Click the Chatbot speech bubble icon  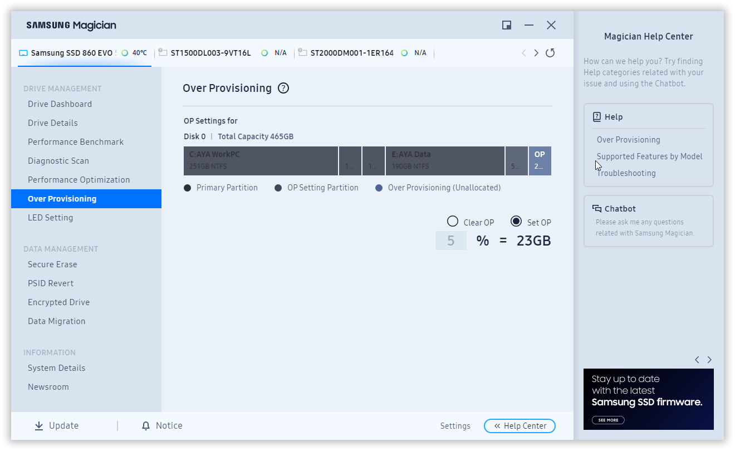coord(597,209)
